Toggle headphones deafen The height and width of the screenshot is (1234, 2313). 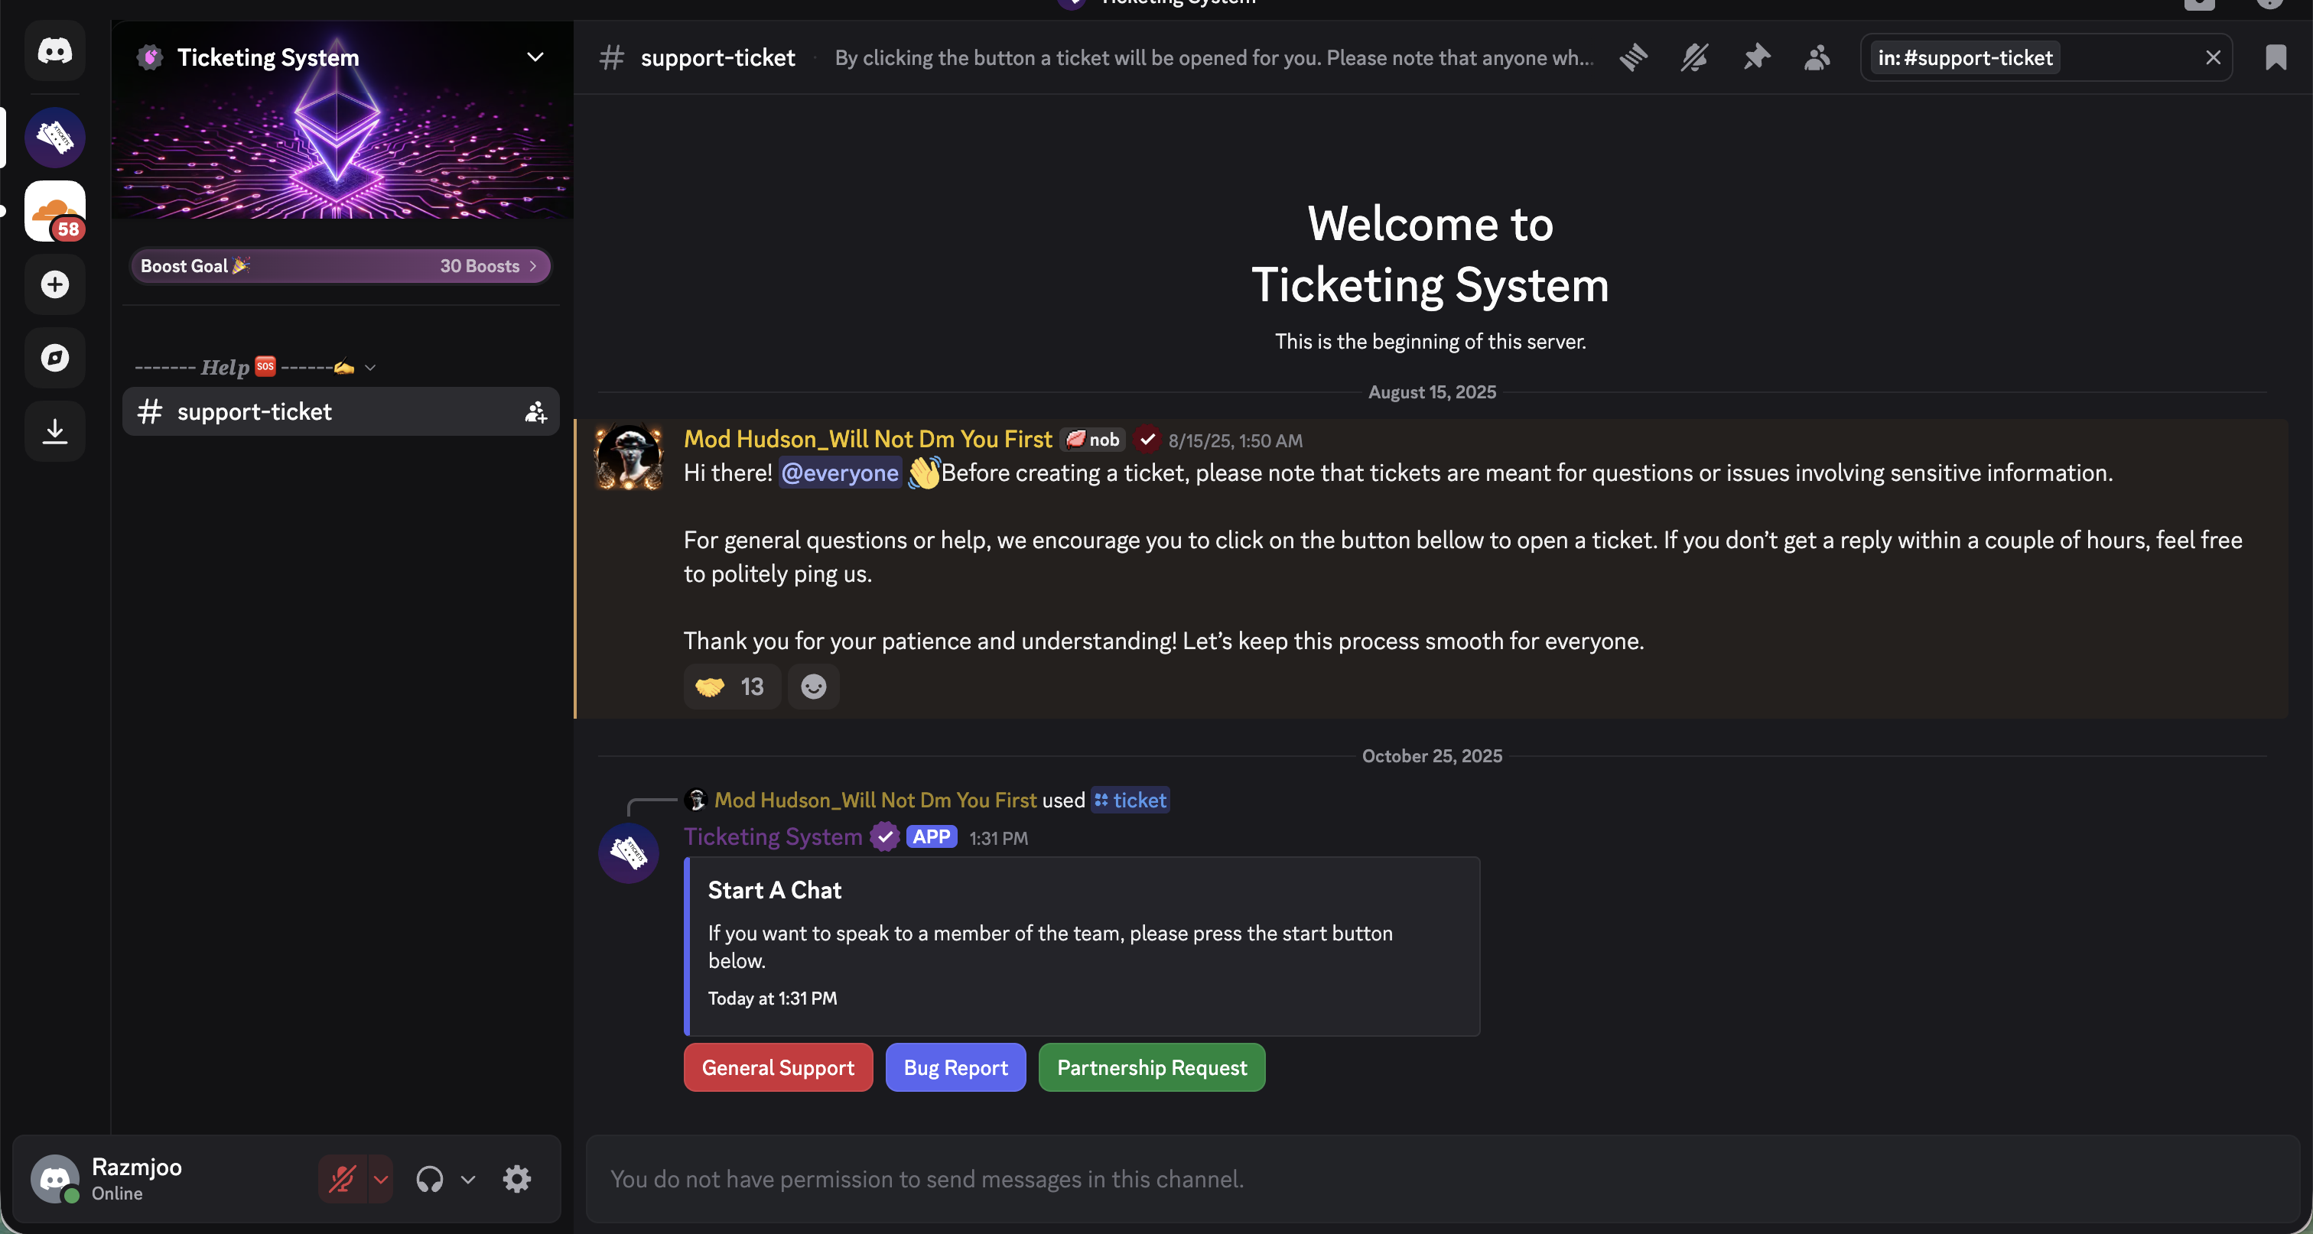click(429, 1178)
